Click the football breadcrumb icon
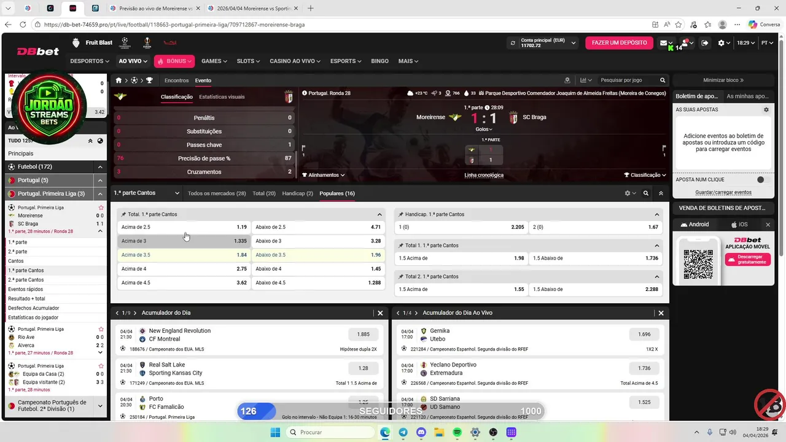 pos(134,80)
